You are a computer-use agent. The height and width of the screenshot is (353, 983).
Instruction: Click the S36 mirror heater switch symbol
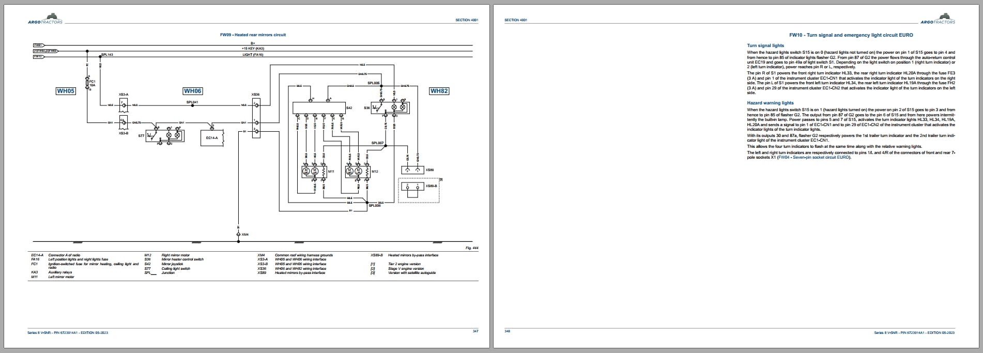click(390, 108)
